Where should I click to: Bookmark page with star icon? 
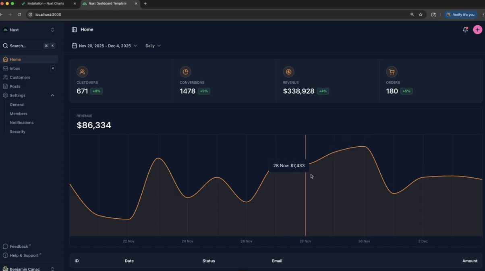tap(421, 14)
